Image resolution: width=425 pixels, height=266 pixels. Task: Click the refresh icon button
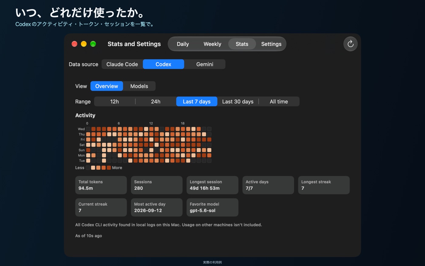(x=350, y=44)
